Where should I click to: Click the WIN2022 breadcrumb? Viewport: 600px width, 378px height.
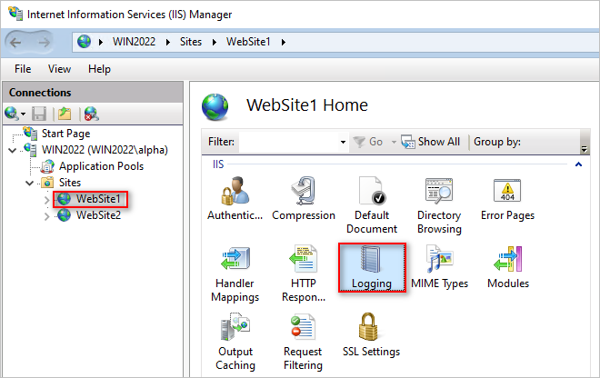tap(134, 42)
